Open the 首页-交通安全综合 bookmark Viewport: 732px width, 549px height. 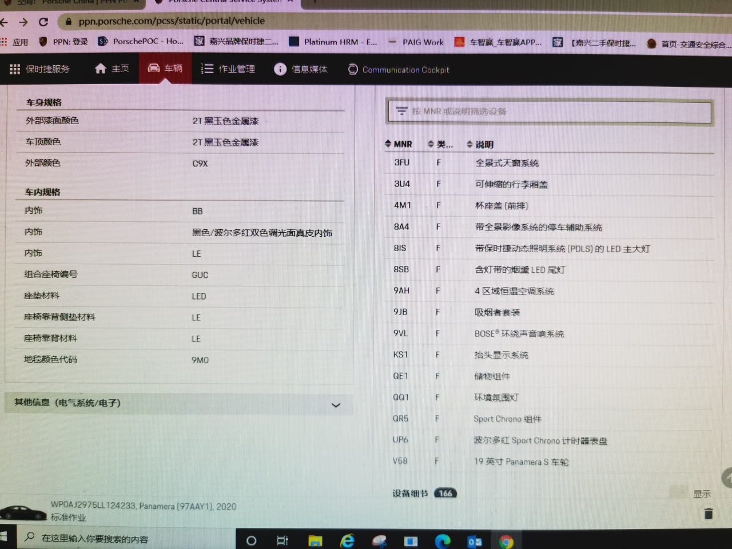click(x=689, y=44)
